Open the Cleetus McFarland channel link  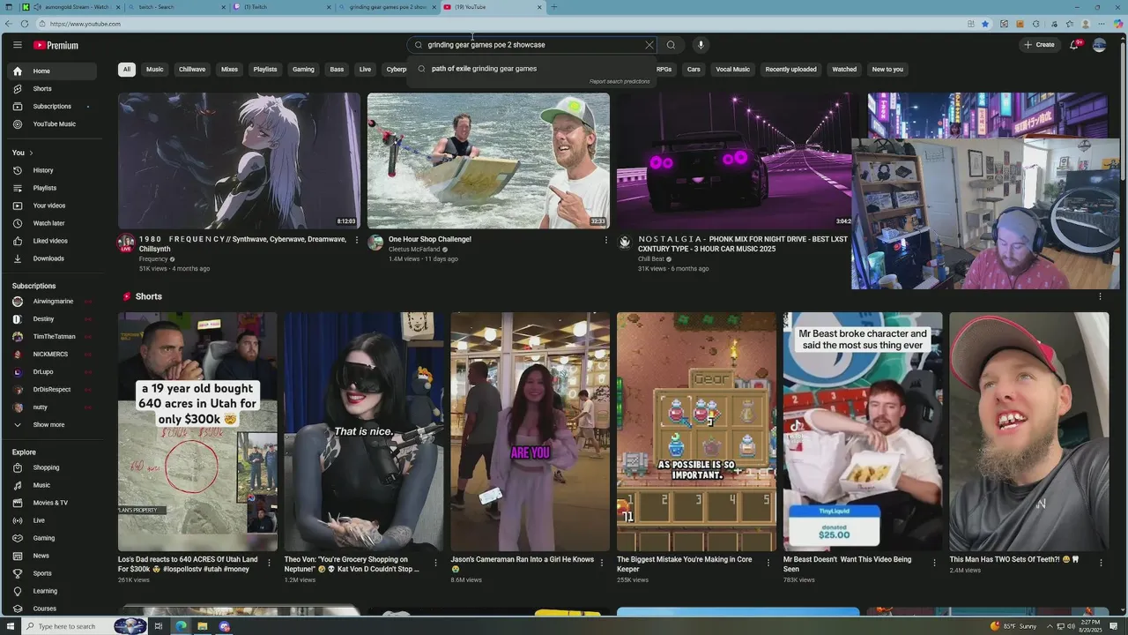tap(414, 250)
